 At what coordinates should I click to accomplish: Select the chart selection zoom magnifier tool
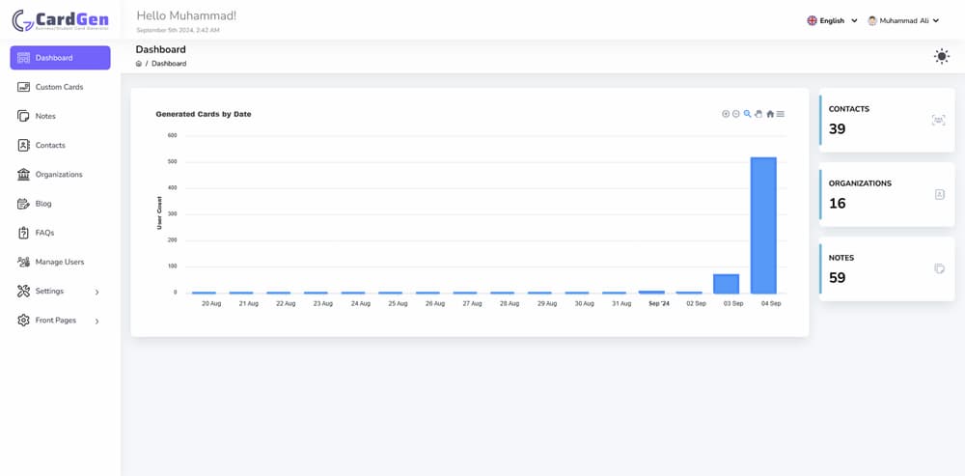pyautogui.click(x=747, y=113)
